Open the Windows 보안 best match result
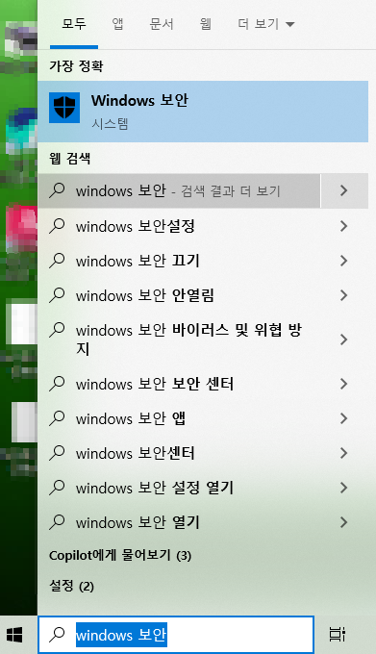The height and width of the screenshot is (654, 376). pos(203,112)
